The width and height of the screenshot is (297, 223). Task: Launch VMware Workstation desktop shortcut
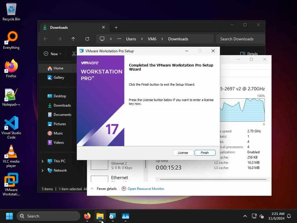click(x=11, y=184)
